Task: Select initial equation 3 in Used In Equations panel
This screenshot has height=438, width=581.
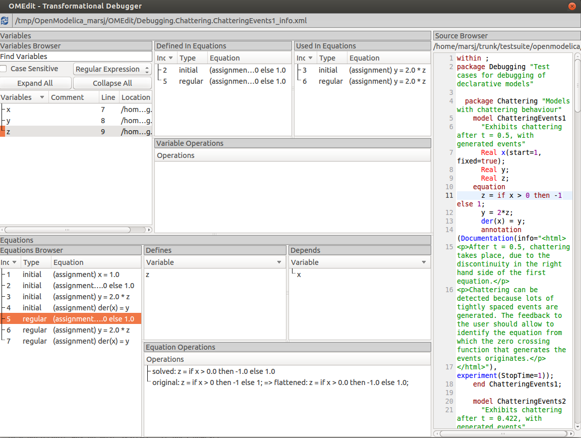Action: pos(353,70)
